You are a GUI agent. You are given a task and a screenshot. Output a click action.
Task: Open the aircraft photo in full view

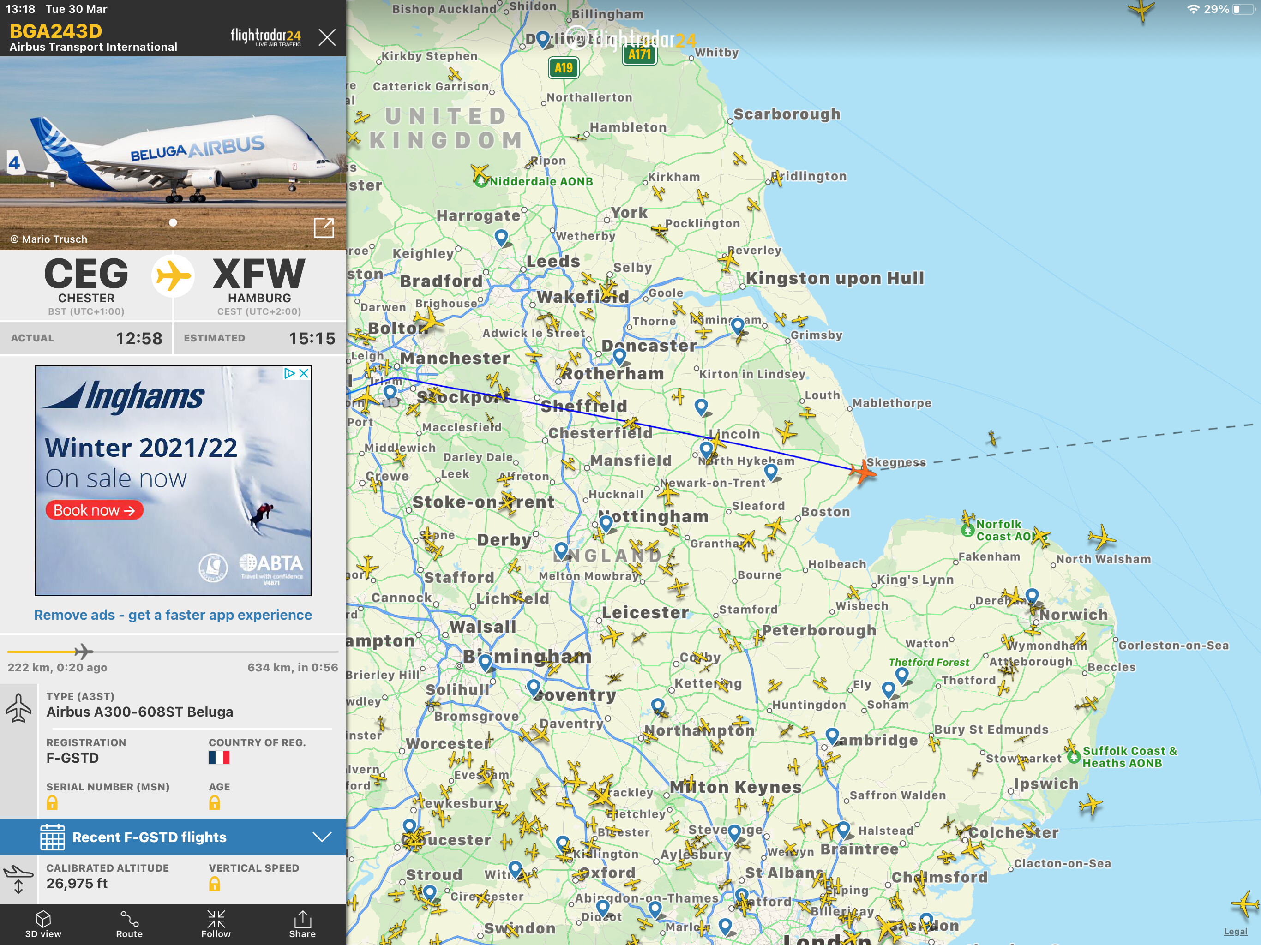(x=324, y=228)
